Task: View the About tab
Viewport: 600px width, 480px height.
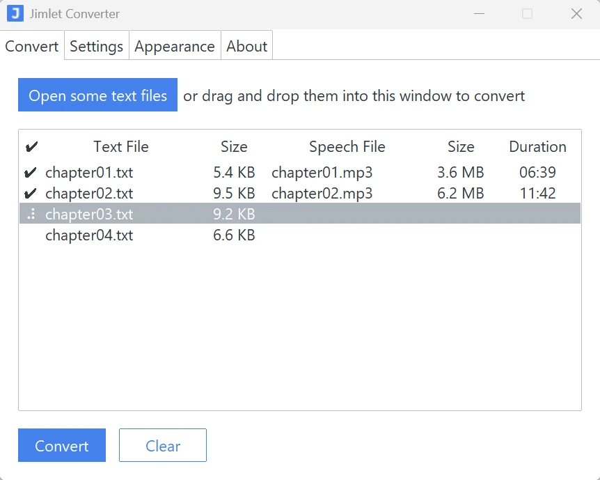Action: point(246,46)
